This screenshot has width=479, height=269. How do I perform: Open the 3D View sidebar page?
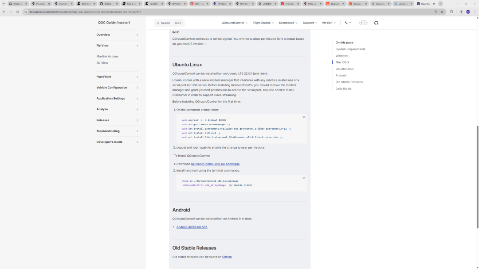coord(102,63)
